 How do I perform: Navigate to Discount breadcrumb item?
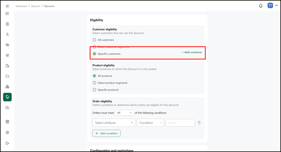[x=36, y=6]
